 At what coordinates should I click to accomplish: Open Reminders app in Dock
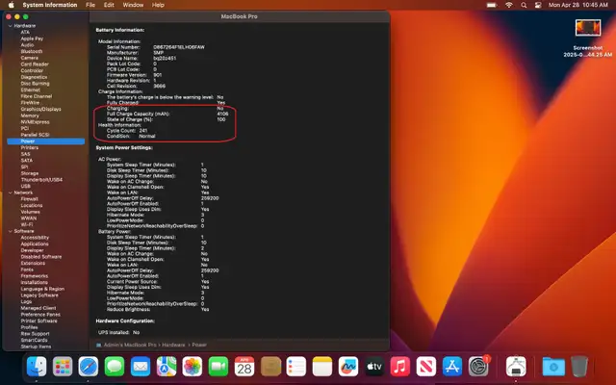point(296,367)
